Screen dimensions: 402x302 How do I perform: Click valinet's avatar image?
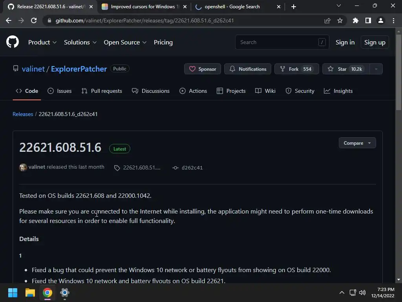[x=23, y=168]
